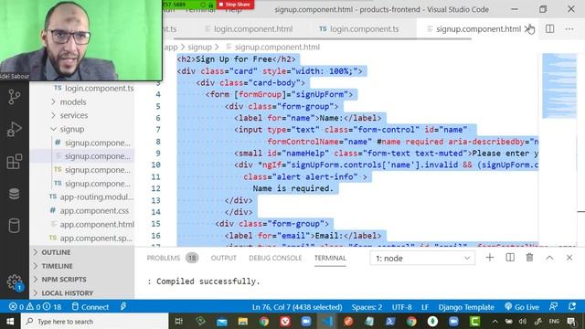Close the terminal panel

pos(569,258)
